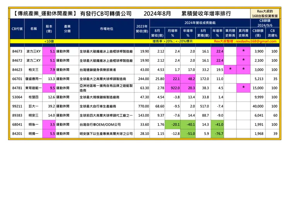Click description 全球最大之高爾夫球桿頭製造商

coord(103,79)
